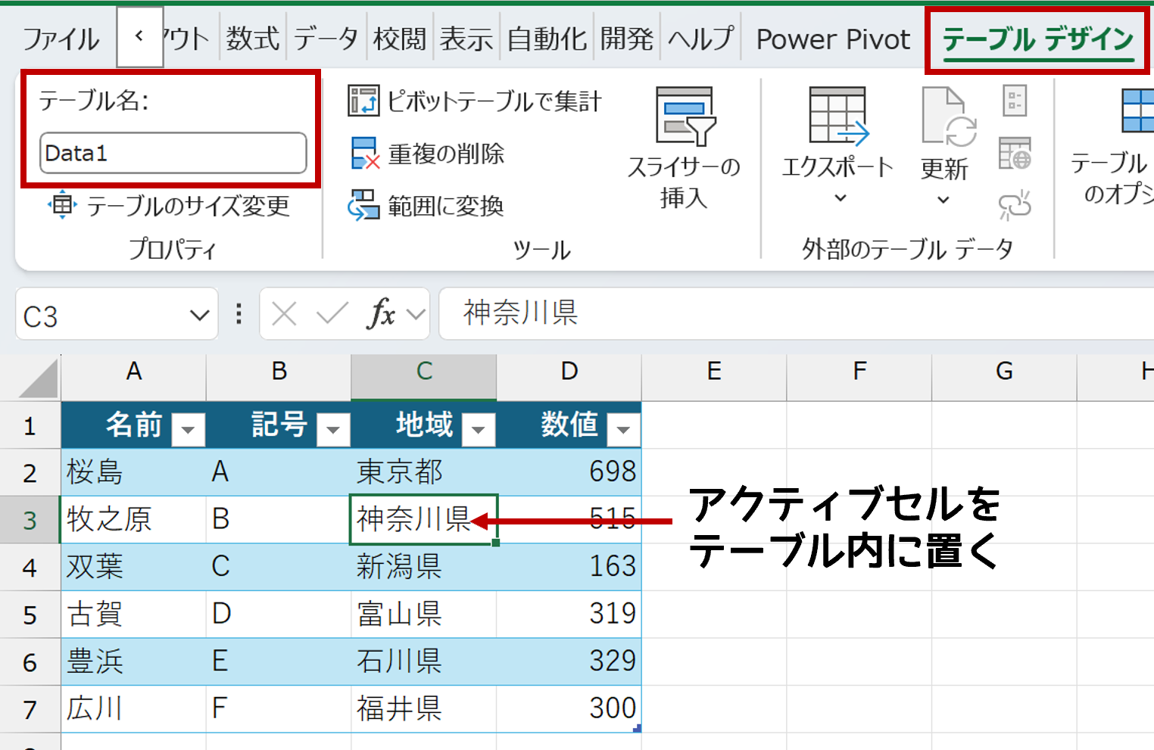Image resolution: width=1154 pixels, height=750 pixels.
Task: Select row 2 header
Action: pyautogui.click(x=30, y=473)
